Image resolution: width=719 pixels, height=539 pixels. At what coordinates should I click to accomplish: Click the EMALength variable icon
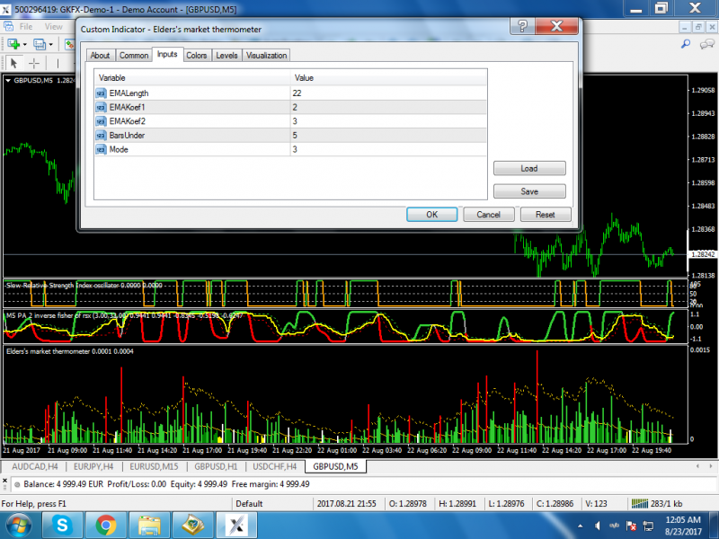(x=101, y=93)
